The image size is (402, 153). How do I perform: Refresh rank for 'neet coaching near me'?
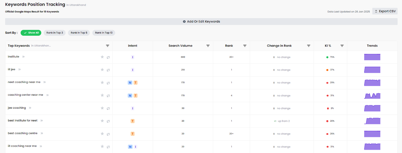(x=108, y=83)
